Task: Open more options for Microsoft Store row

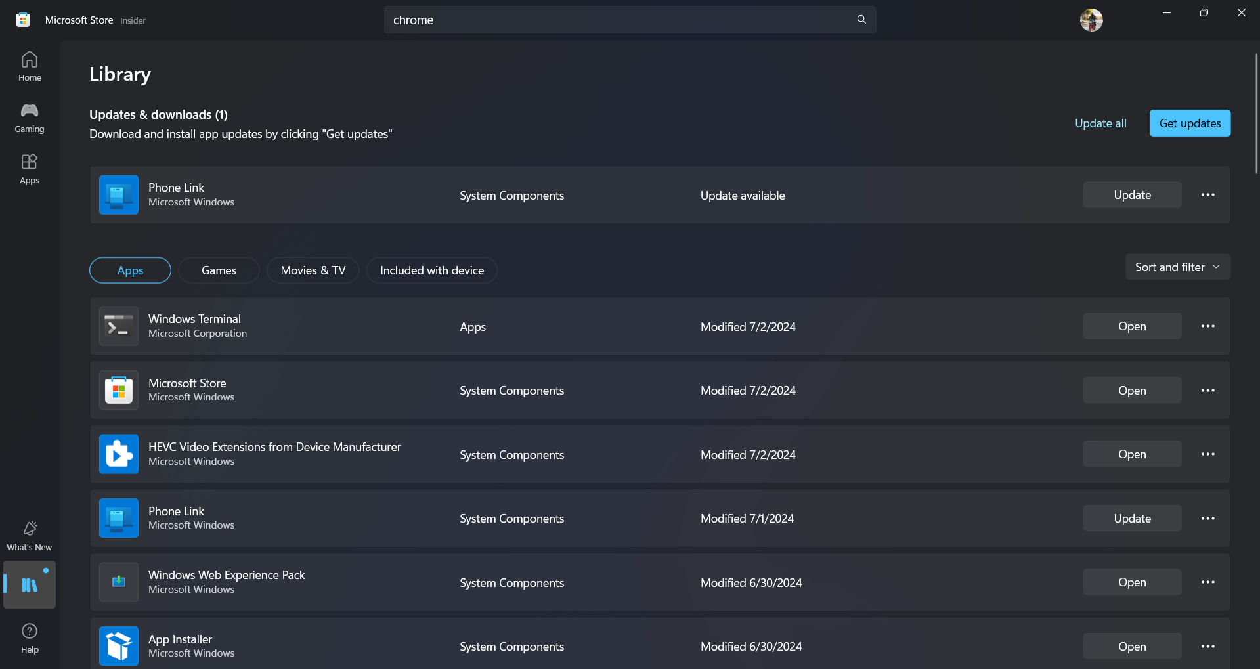Action: click(1207, 391)
